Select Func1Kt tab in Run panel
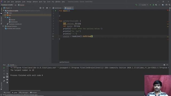 [x=12, y=65]
